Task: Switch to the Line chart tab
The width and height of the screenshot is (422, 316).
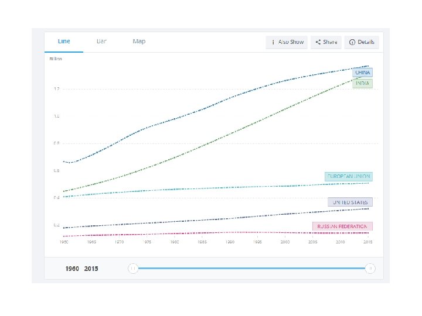Action: tap(64, 42)
